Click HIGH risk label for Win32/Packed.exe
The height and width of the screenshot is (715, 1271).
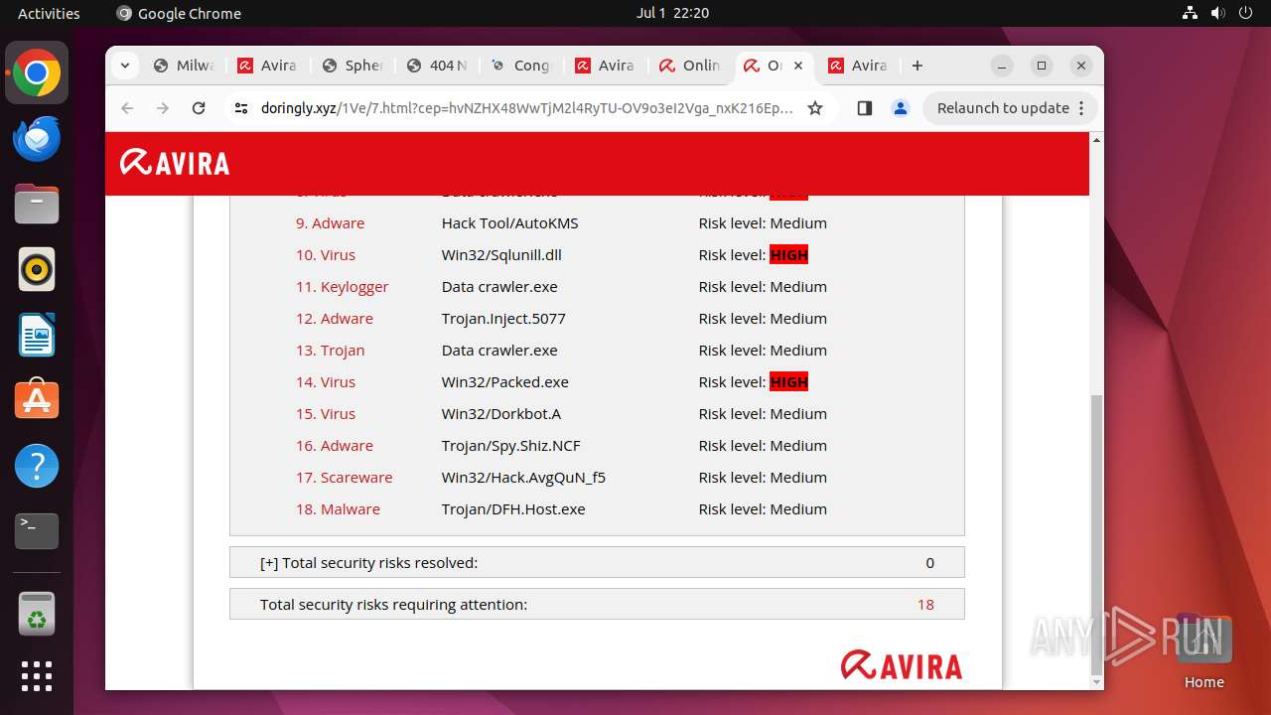click(x=789, y=381)
